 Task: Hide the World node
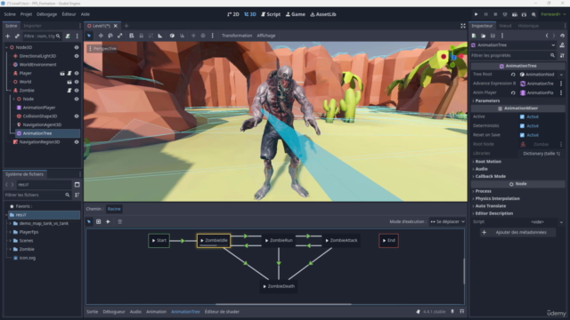(x=77, y=82)
